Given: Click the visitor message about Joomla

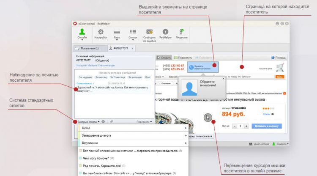Looking at the screenshot, I should pyautogui.click(x=113, y=89).
